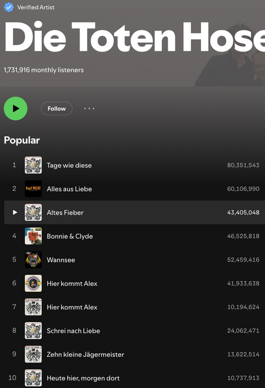Select the Bonnie & Clyde cover art
This screenshot has width=265, height=388.
pos(33,236)
